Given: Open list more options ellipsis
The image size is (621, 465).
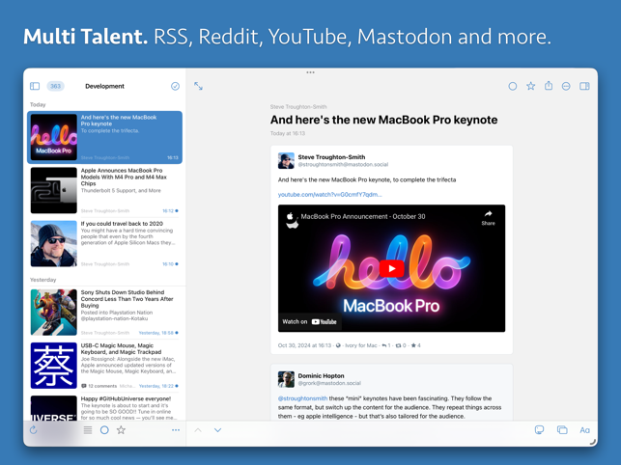Looking at the screenshot, I should tap(176, 429).
